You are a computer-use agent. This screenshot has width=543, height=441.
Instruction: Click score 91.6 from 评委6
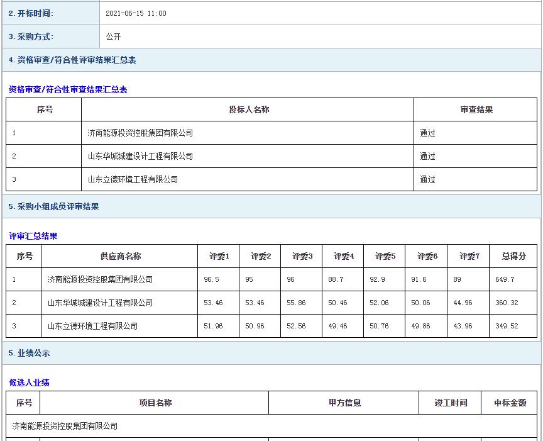tap(419, 279)
